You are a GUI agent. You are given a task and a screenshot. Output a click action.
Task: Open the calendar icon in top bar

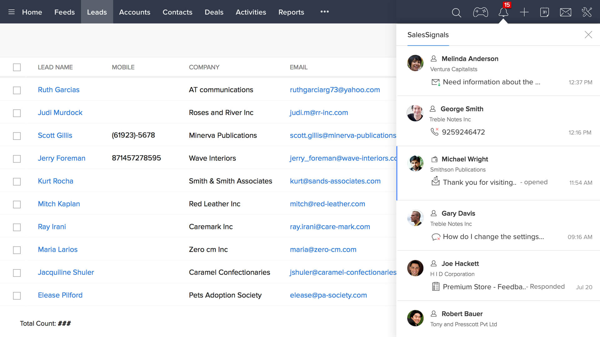pyautogui.click(x=544, y=12)
